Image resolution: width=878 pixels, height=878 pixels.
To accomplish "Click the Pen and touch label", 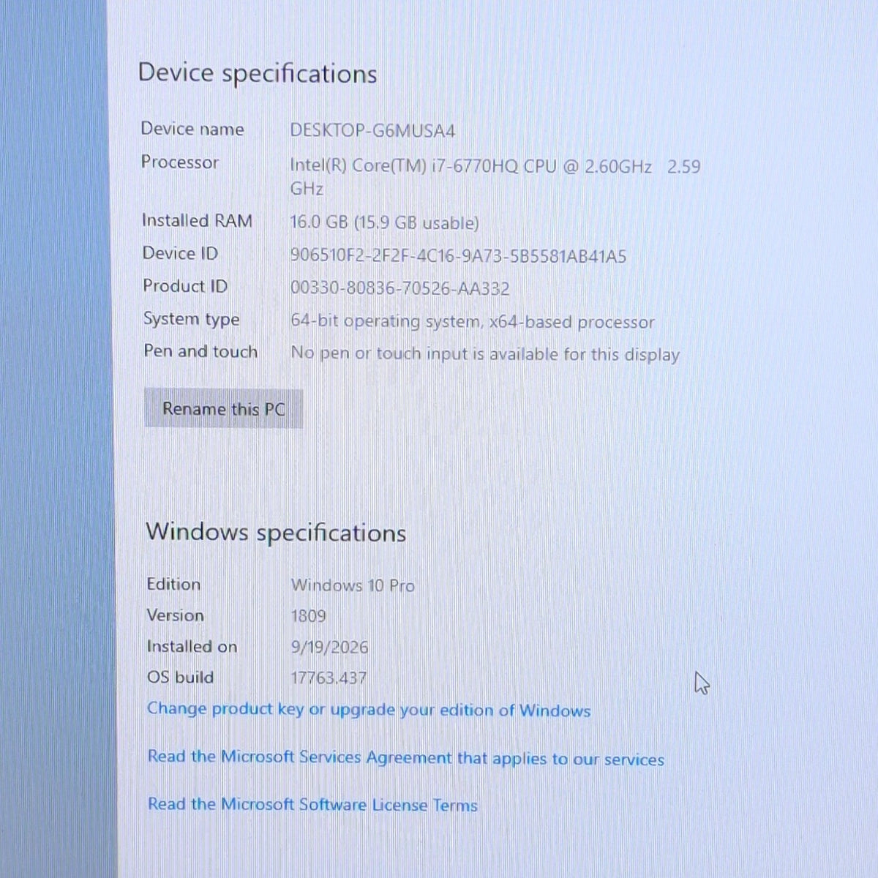I will point(200,352).
